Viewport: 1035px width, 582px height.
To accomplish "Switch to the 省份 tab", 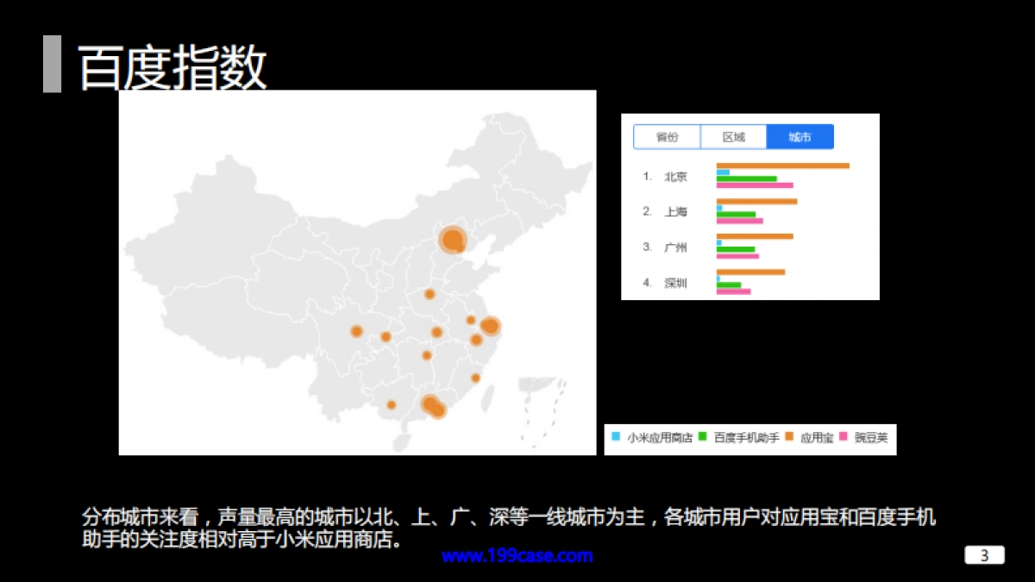I will tap(667, 137).
